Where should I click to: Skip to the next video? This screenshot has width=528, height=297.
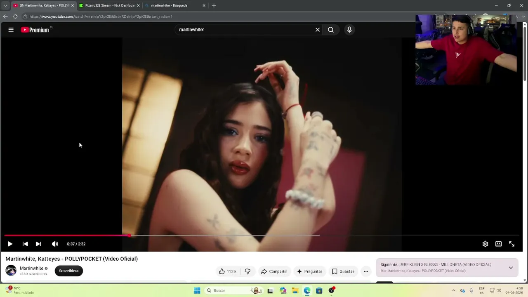pyautogui.click(x=38, y=244)
